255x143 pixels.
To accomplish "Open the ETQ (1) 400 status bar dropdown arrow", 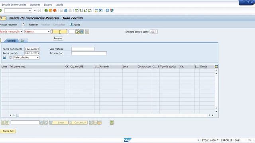I will 218,140.
